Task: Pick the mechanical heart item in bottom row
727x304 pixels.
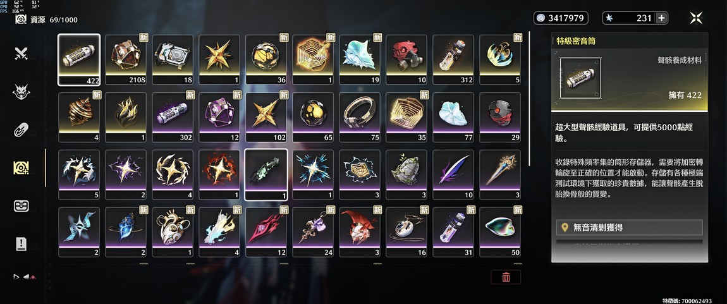Action: 173,232
